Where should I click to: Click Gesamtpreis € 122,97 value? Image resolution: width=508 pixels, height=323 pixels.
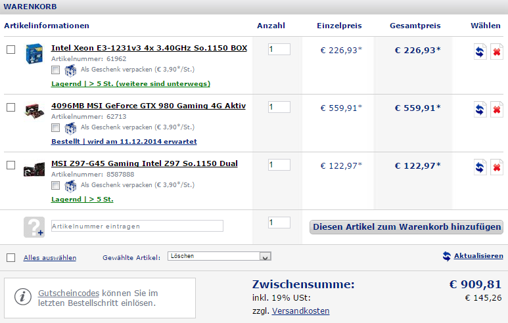[417, 165]
